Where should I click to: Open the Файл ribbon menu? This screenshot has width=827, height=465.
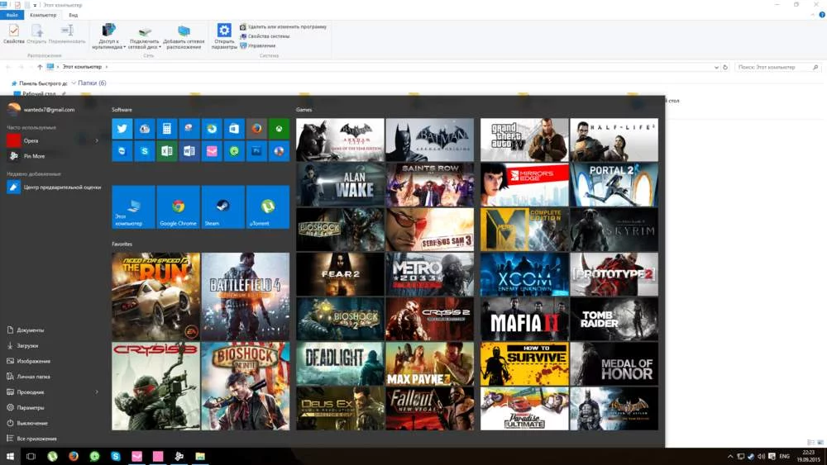(x=12, y=15)
